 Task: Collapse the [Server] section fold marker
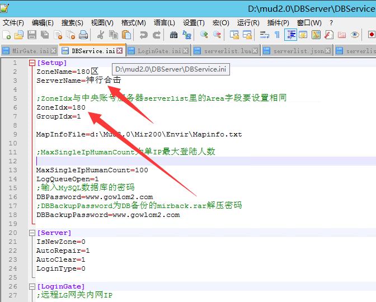tap(31, 233)
